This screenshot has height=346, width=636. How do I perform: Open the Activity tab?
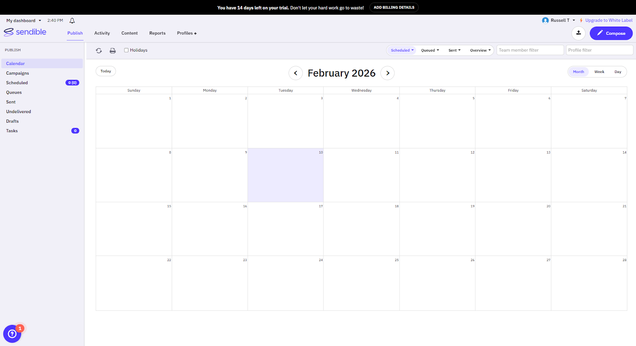point(102,33)
